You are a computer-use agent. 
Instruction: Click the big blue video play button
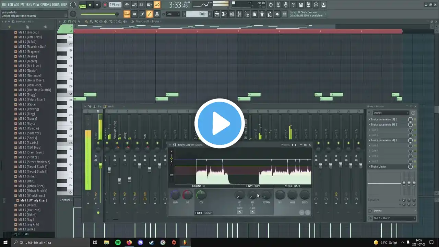pyautogui.click(x=219, y=123)
